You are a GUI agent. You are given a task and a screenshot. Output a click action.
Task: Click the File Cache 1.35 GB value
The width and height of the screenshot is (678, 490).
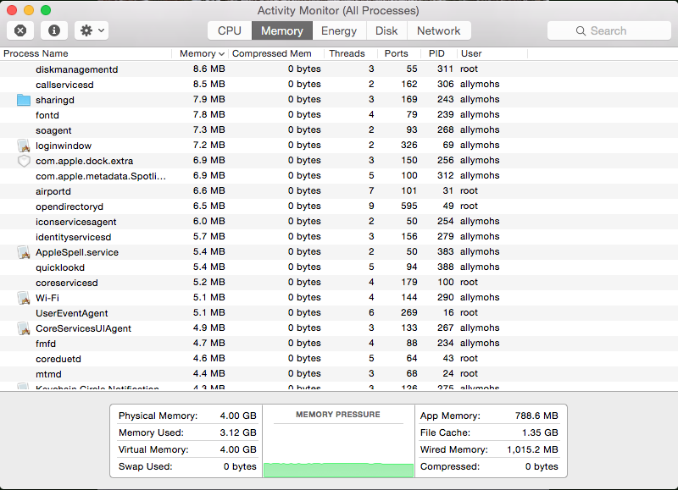(x=540, y=432)
